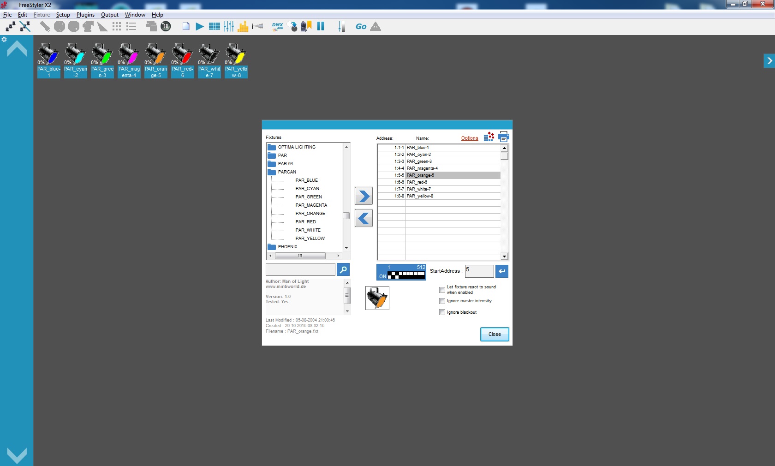Open the blue cue grid icon
Screen dimensions: 775x466
(214, 26)
